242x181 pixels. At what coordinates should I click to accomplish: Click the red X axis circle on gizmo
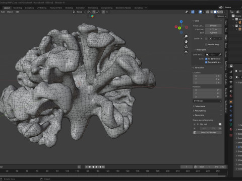click(176, 27)
